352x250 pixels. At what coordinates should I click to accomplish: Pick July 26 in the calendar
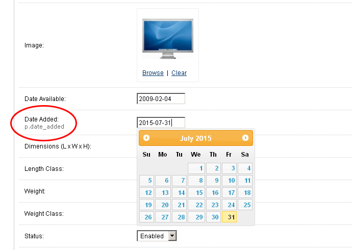[x=147, y=217]
